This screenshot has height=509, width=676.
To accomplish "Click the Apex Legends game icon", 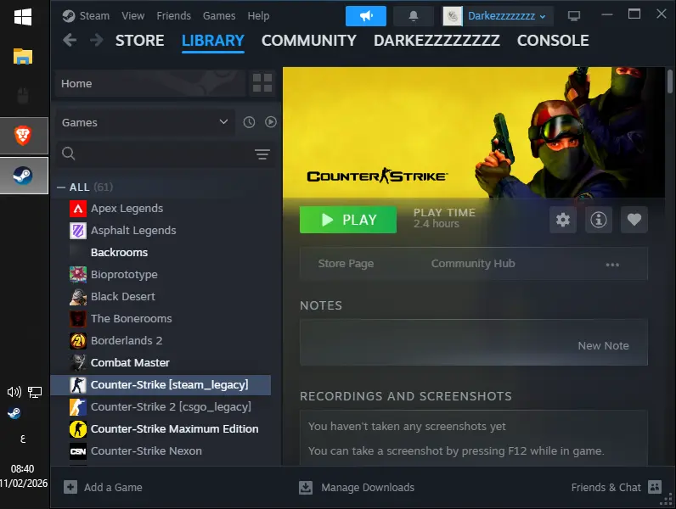I will pos(78,209).
